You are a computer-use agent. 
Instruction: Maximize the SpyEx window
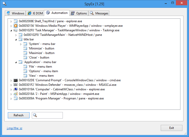[x=173, y=3]
